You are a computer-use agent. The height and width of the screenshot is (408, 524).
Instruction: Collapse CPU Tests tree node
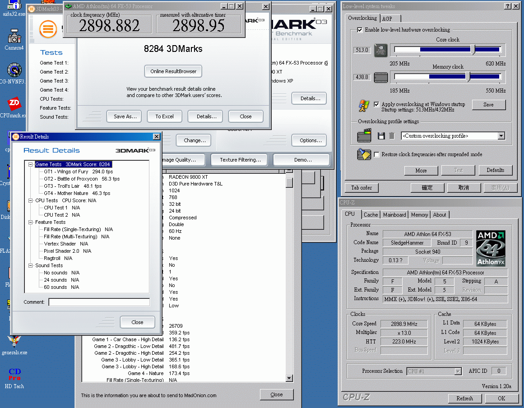tap(30, 200)
